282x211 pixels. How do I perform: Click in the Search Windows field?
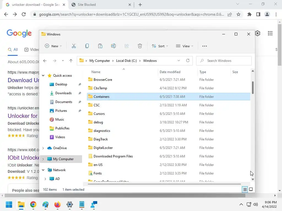[224, 61]
